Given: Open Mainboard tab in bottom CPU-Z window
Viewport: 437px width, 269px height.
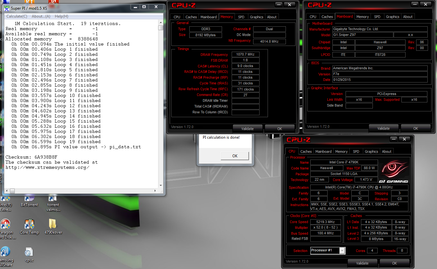Looking at the screenshot, I should coord(323,152).
